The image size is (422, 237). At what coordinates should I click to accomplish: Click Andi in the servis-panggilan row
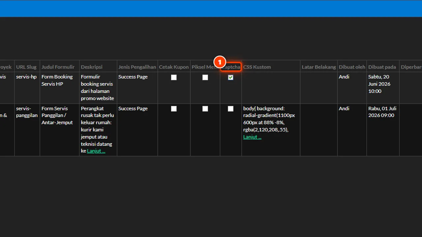pyautogui.click(x=344, y=108)
